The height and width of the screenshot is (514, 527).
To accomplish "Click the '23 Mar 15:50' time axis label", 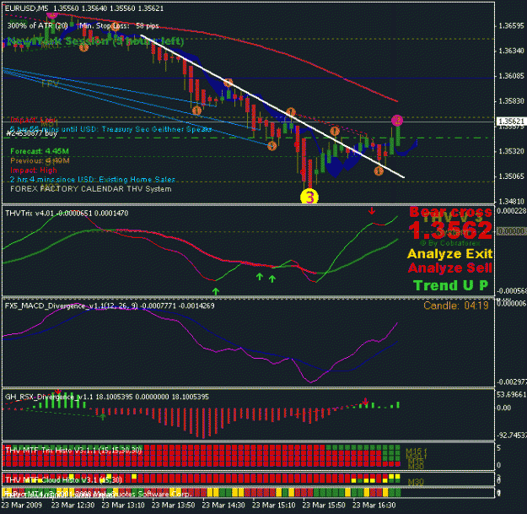I will pos(324,505).
